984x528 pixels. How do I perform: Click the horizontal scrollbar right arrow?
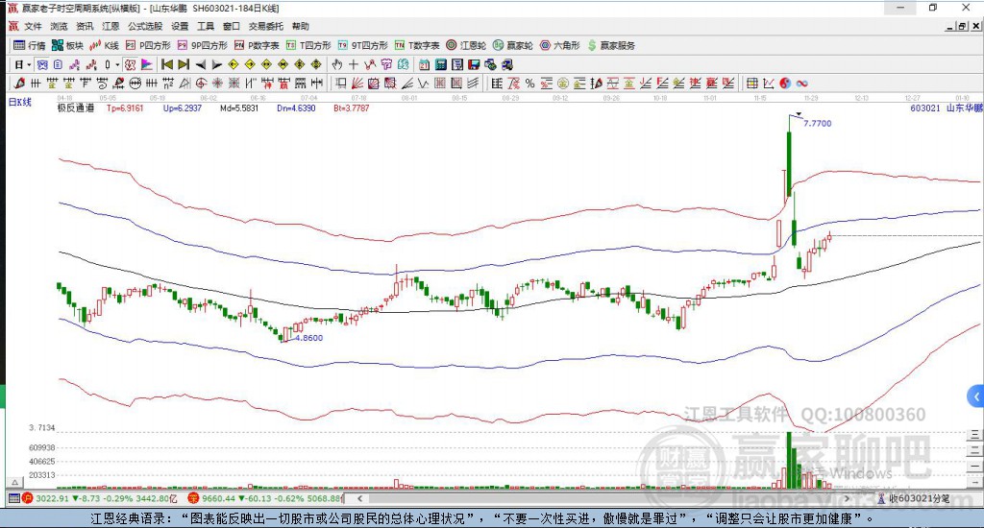pos(847,498)
